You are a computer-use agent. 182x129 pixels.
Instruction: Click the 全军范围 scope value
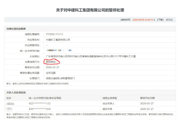point(51,73)
